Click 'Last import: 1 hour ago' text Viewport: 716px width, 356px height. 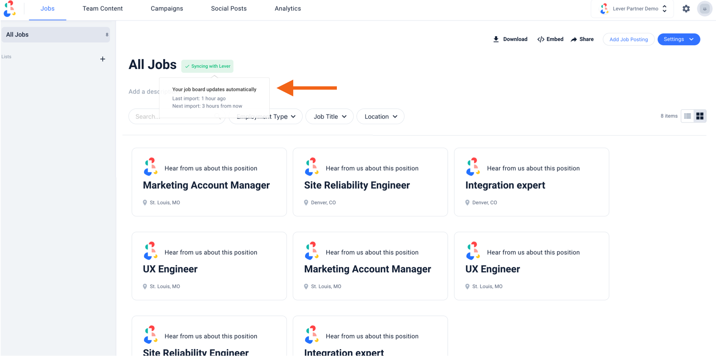click(199, 98)
